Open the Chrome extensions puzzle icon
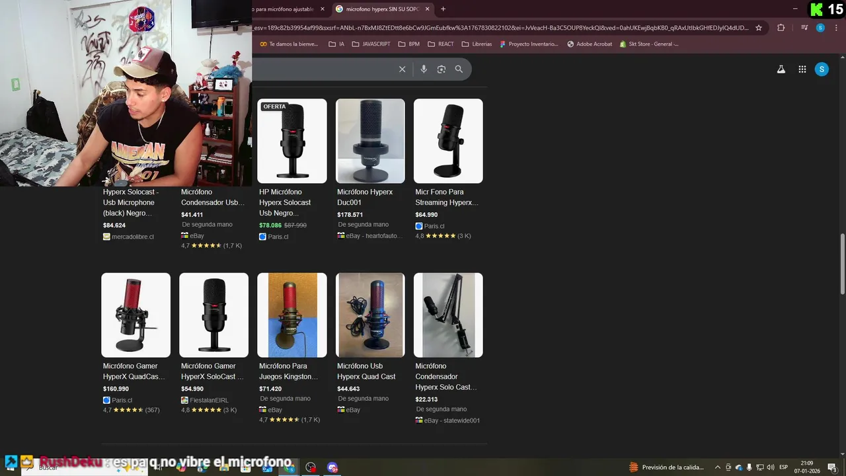The height and width of the screenshot is (476, 846). 781,28
